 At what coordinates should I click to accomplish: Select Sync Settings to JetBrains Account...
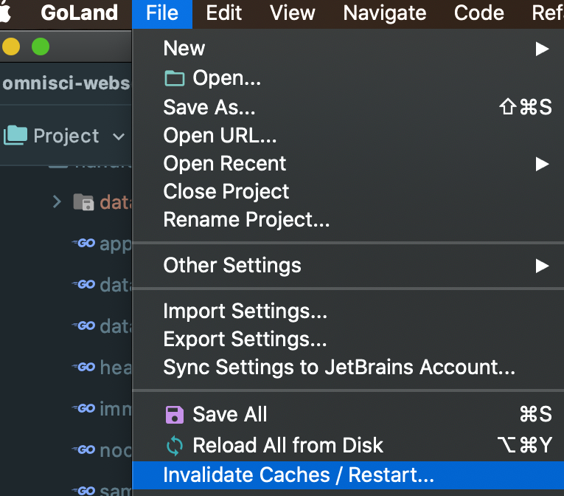click(348, 367)
